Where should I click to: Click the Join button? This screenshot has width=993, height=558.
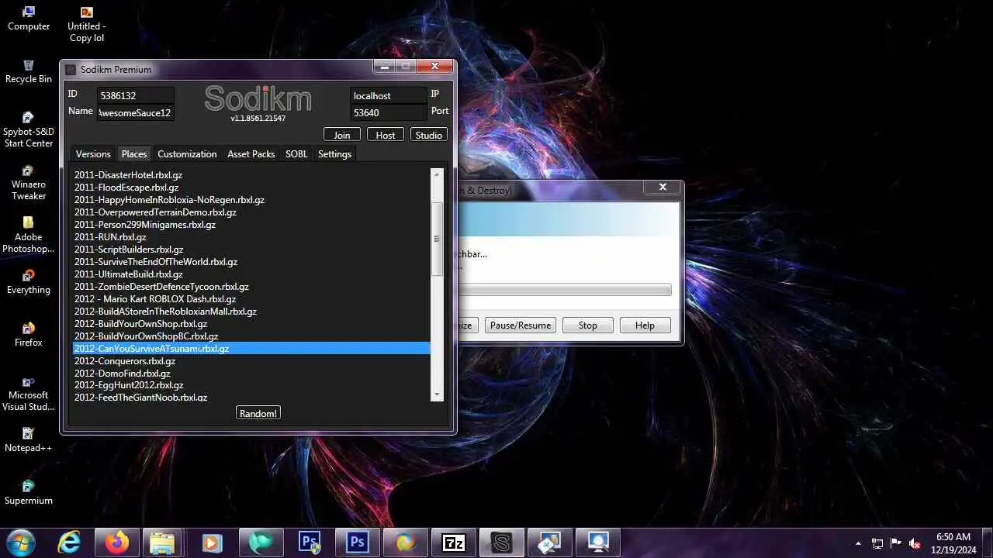pos(342,135)
